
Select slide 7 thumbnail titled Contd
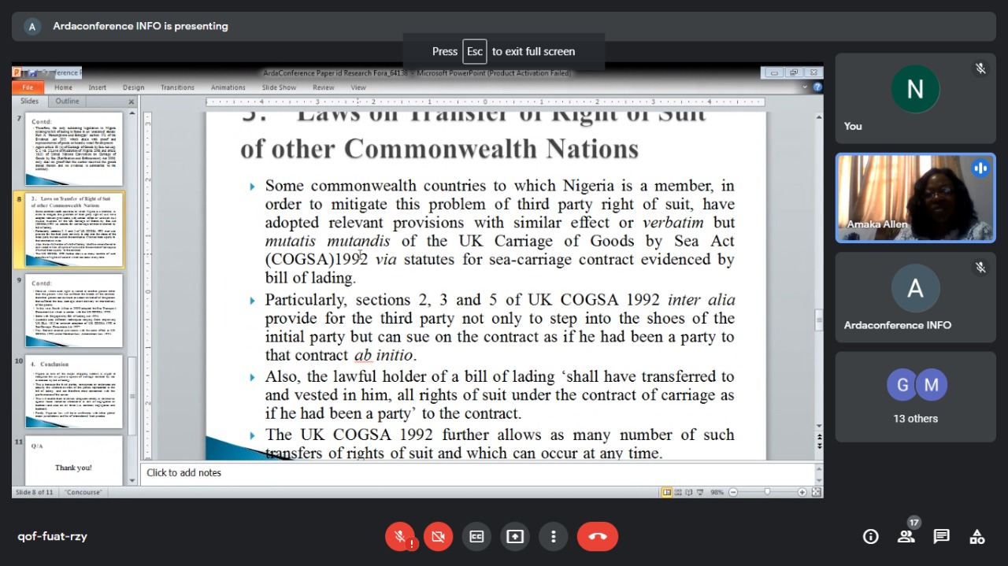tap(74, 148)
